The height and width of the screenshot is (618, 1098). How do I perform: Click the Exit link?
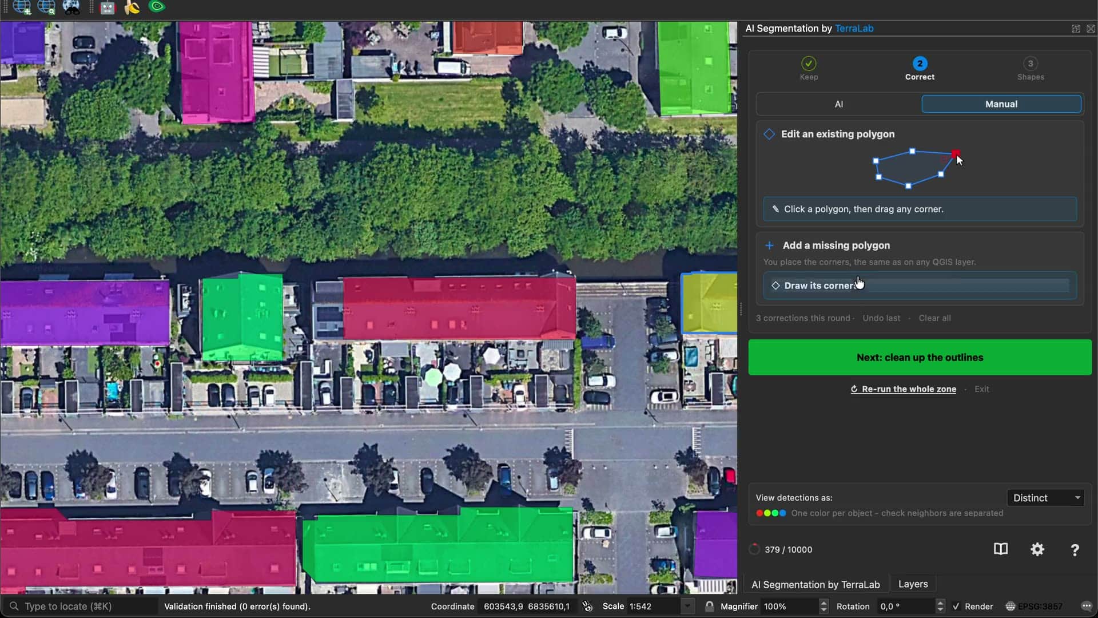[982, 389]
